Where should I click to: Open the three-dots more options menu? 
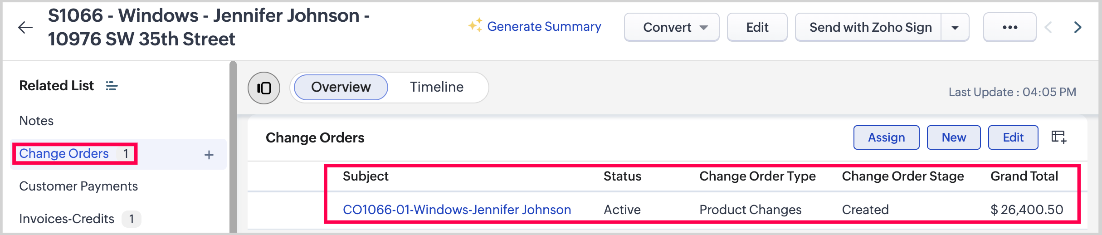[1009, 28]
